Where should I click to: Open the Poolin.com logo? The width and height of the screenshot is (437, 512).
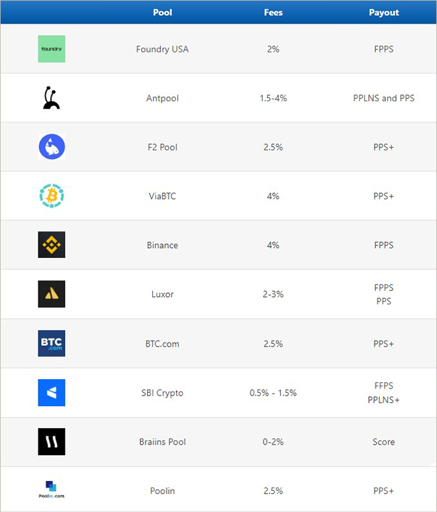pyautogui.click(x=52, y=490)
